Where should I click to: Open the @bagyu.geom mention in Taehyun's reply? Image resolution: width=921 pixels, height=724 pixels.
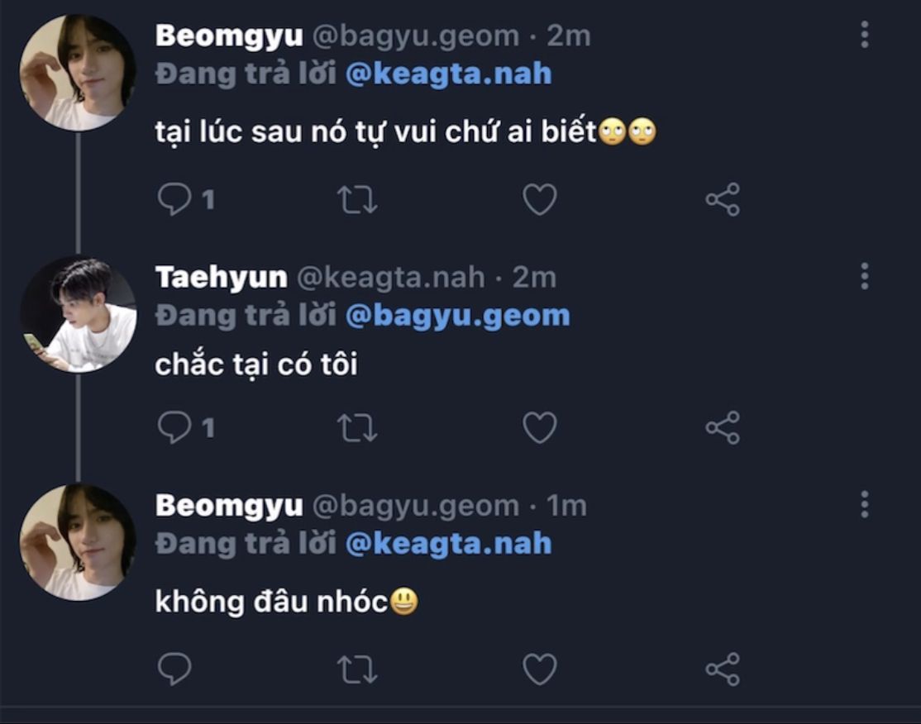point(457,315)
